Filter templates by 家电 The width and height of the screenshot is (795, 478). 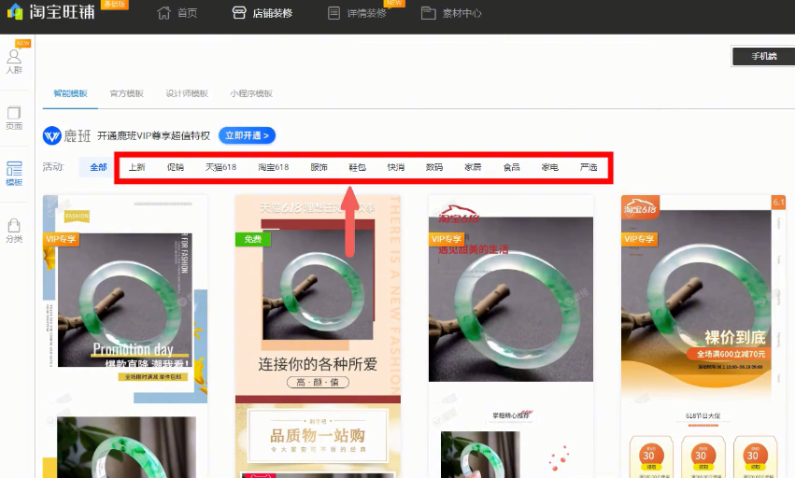[x=550, y=167]
